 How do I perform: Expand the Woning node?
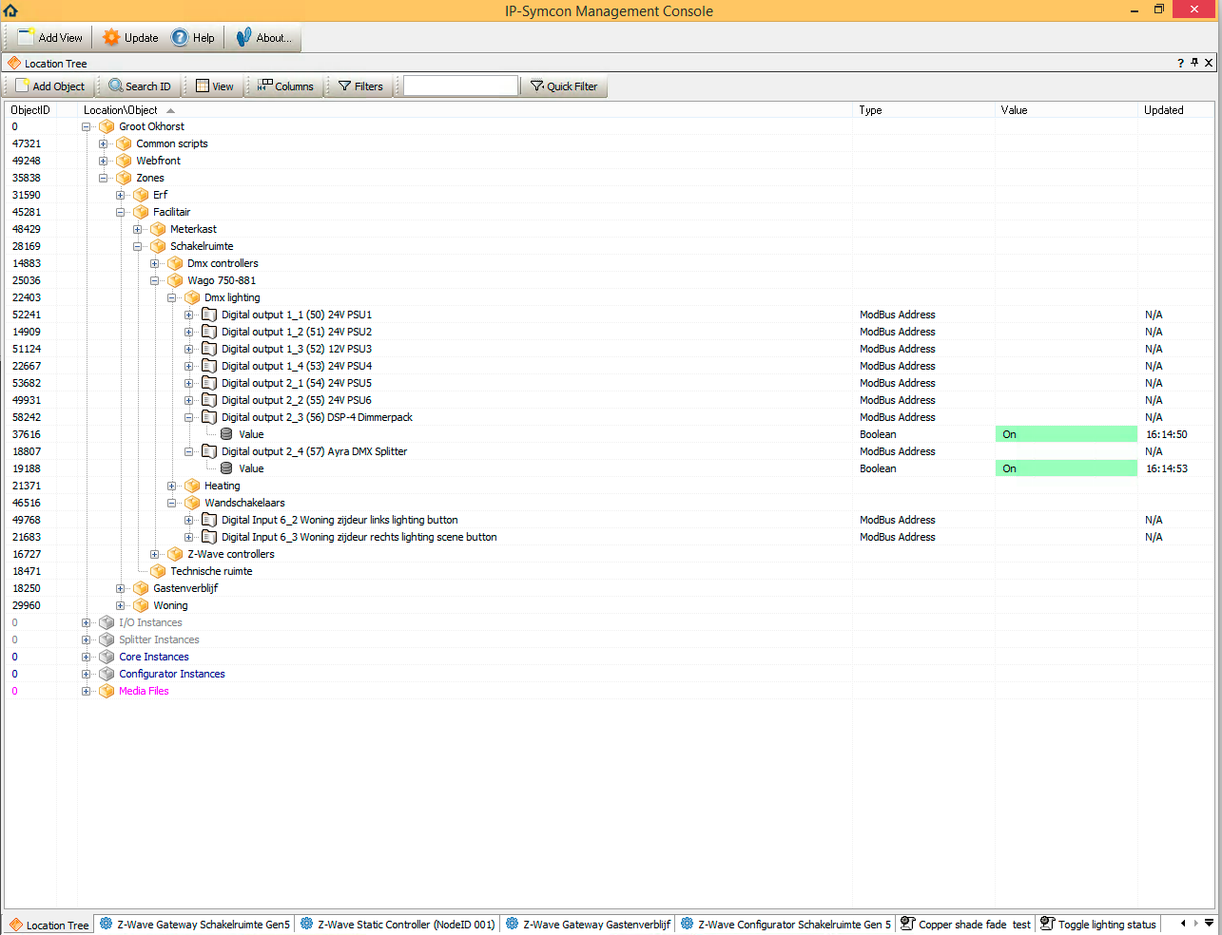click(x=120, y=606)
